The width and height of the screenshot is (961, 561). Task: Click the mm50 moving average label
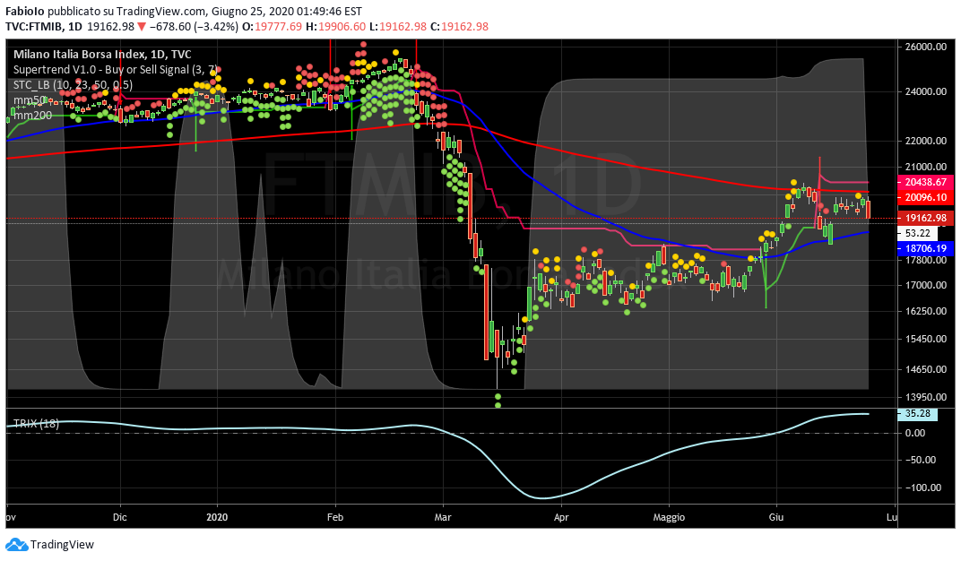tap(30, 99)
